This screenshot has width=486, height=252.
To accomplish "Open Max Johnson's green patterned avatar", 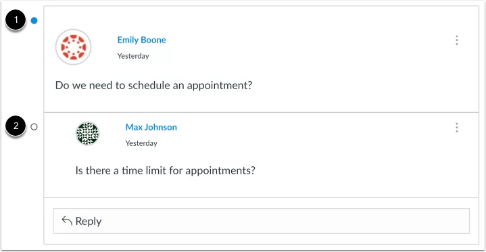I will 88,134.
